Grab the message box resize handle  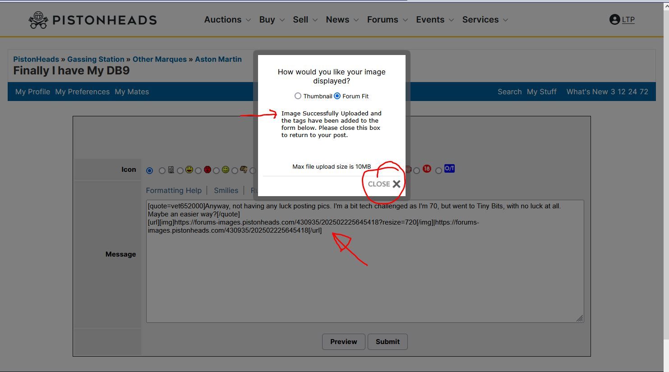[580, 318]
